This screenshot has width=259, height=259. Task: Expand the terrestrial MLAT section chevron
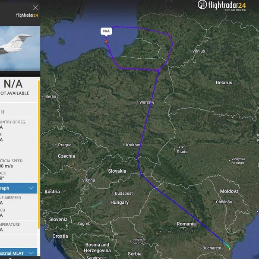(31, 253)
